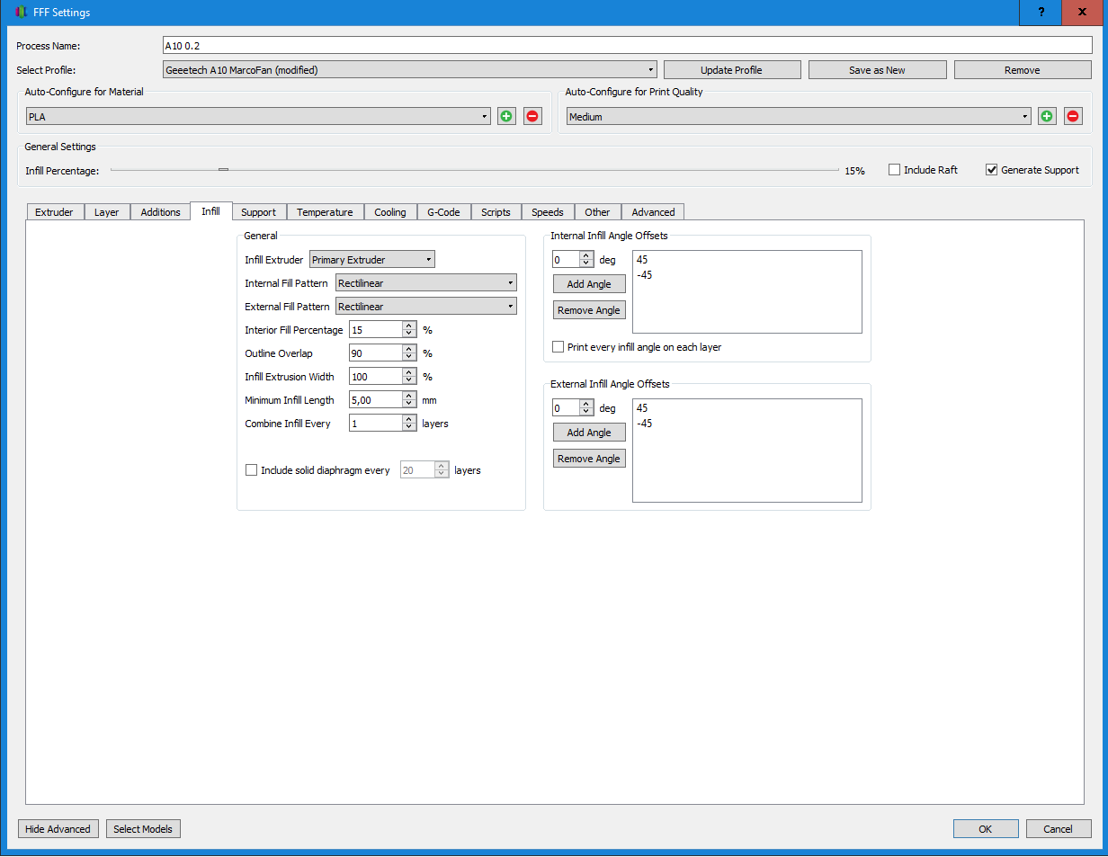The height and width of the screenshot is (857, 1108).
Task: Click the Infill Percentage slider handle
Action: pyautogui.click(x=223, y=169)
